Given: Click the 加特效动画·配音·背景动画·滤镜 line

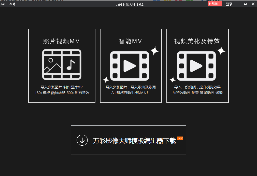Looking at the screenshot, I should pyautogui.click(x=197, y=93).
